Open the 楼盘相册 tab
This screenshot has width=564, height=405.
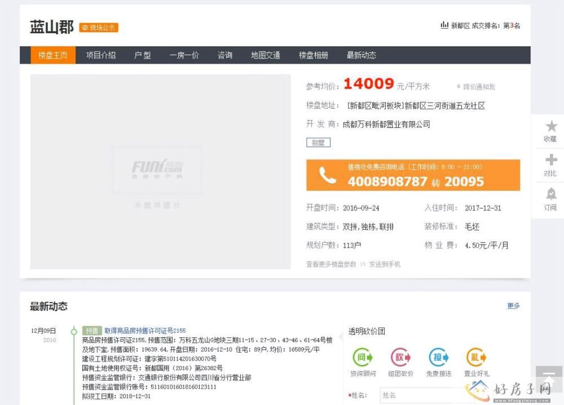[x=313, y=55]
